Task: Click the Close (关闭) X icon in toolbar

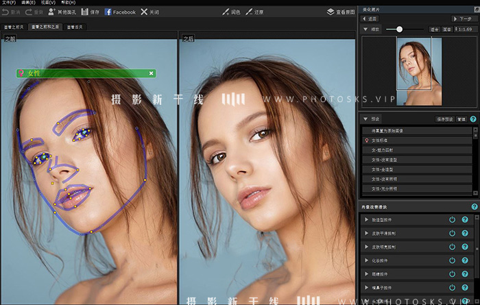Action: click(144, 12)
